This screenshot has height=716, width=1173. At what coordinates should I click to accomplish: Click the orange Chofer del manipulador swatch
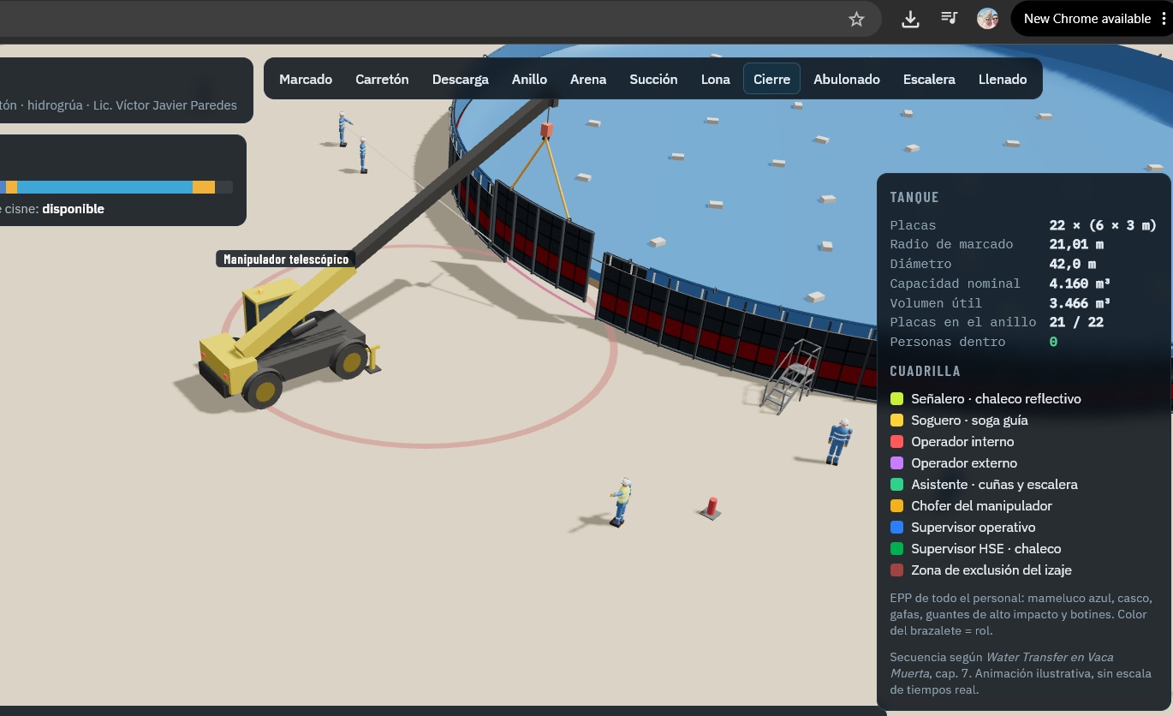[x=896, y=505]
